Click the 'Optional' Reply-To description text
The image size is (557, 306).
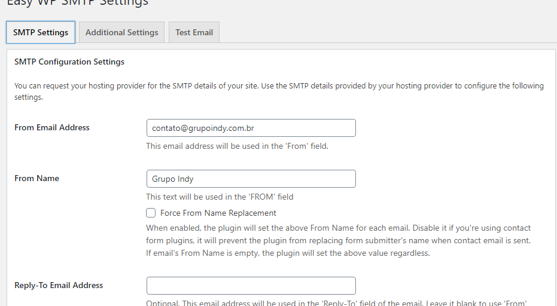[x=336, y=303]
